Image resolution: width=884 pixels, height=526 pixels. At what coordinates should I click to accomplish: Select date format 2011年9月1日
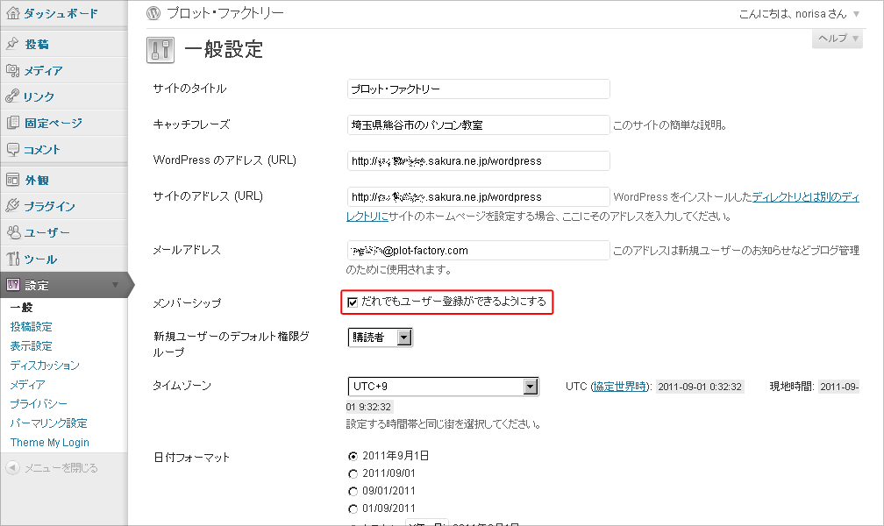coord(353,456)
